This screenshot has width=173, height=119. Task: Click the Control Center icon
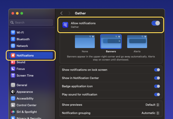(13, 105)
